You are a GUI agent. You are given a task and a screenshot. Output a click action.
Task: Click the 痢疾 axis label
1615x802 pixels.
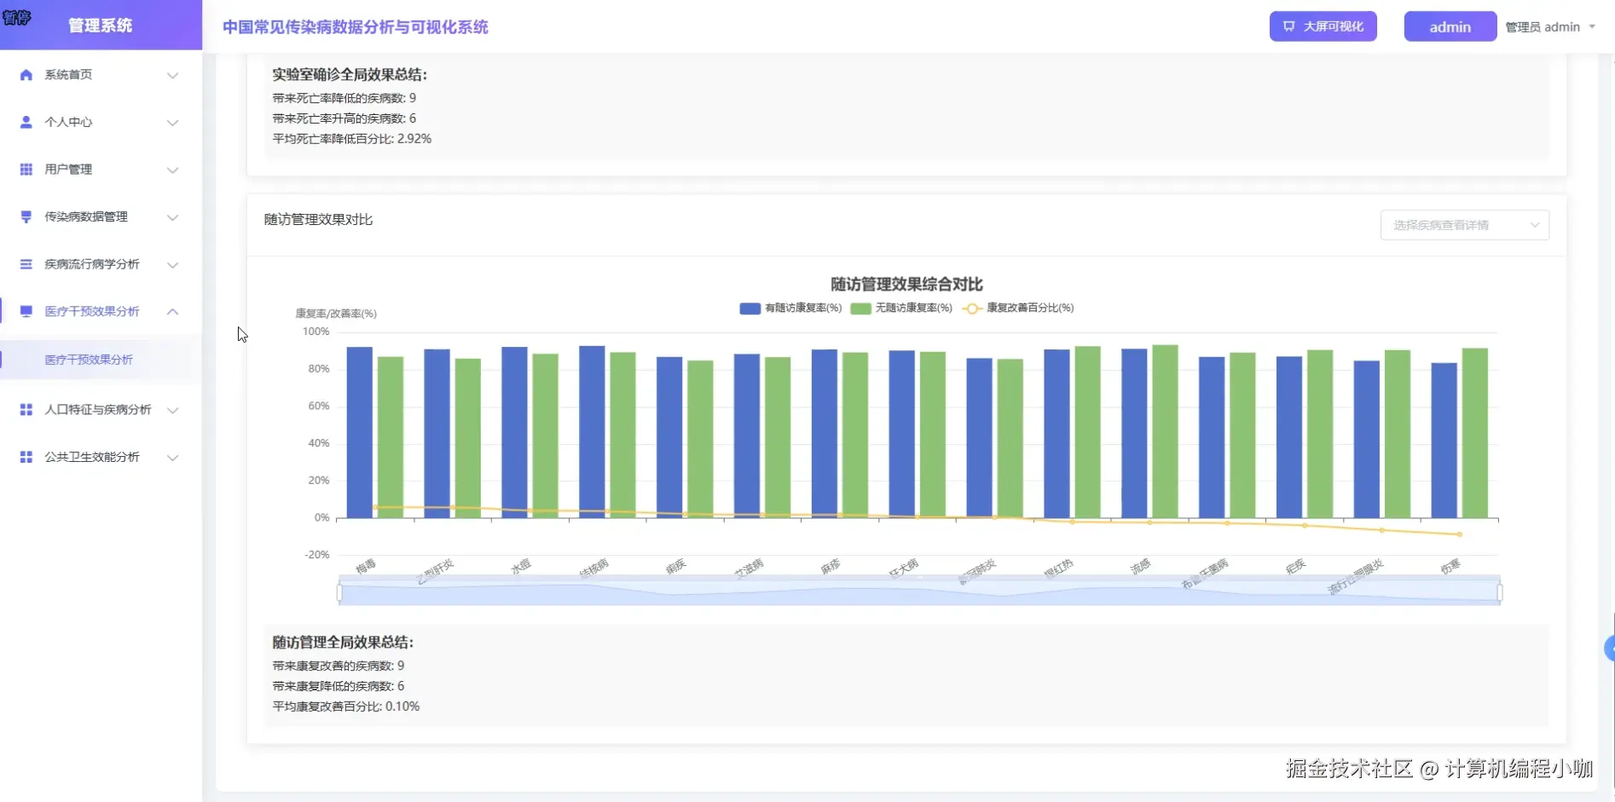pyautogui.click(x=676, y=567)
